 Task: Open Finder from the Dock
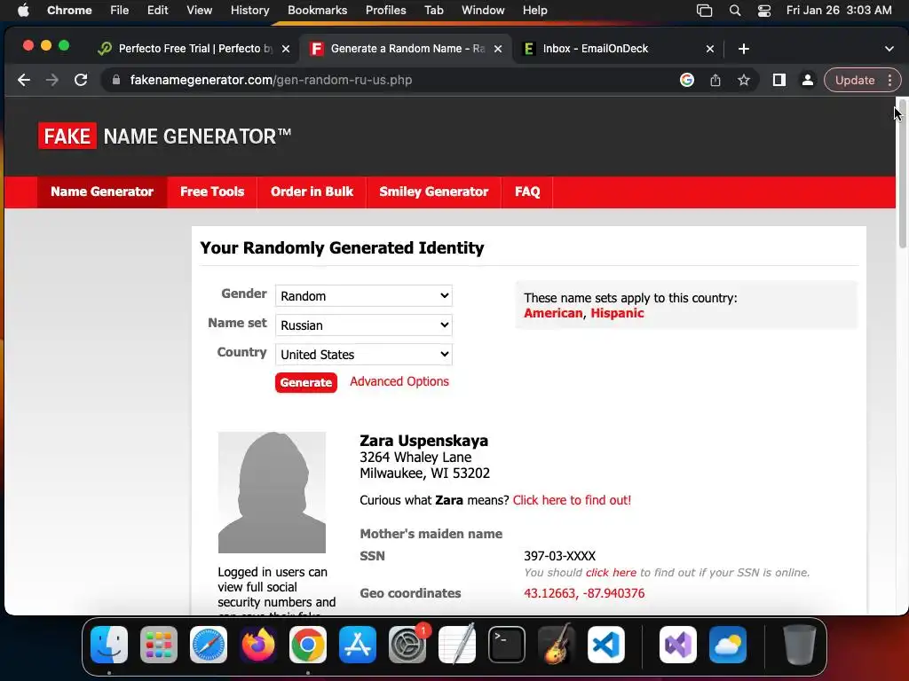pyautogui.click(x=109, y=645)
